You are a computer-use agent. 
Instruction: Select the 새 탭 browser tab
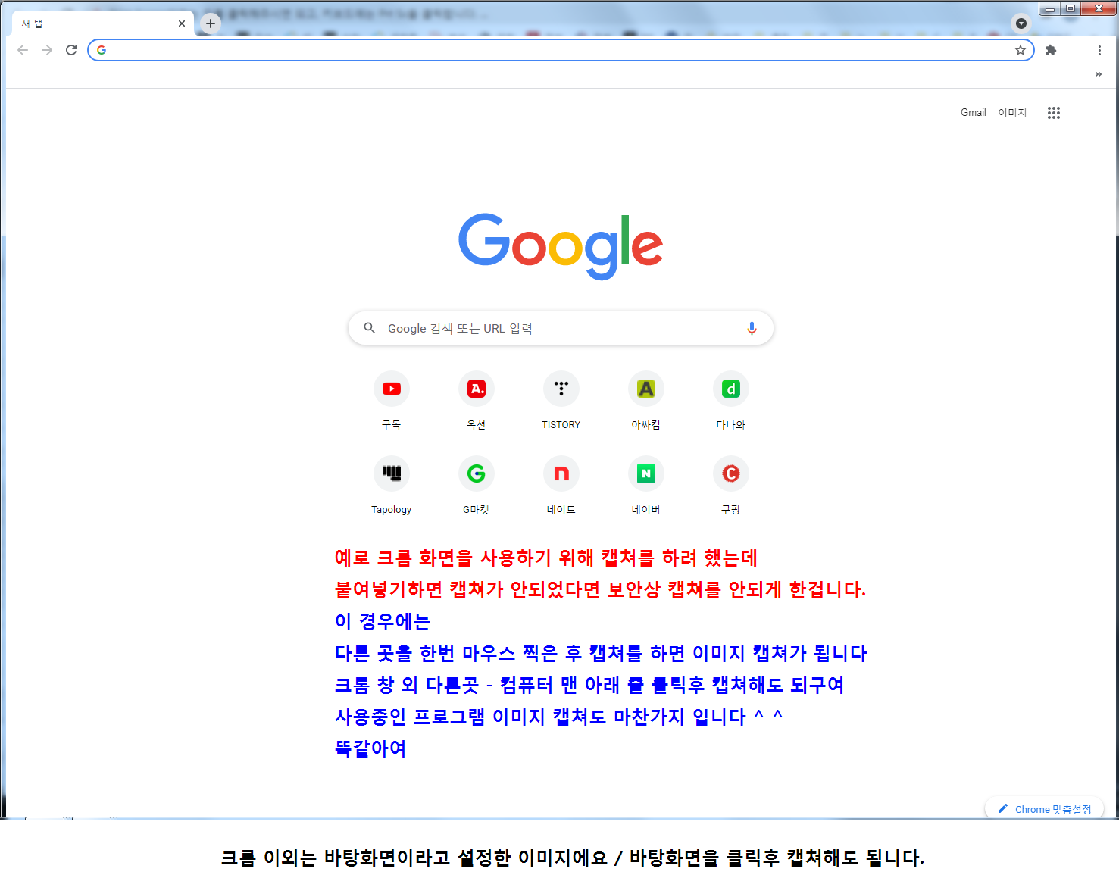coord(103,23)
